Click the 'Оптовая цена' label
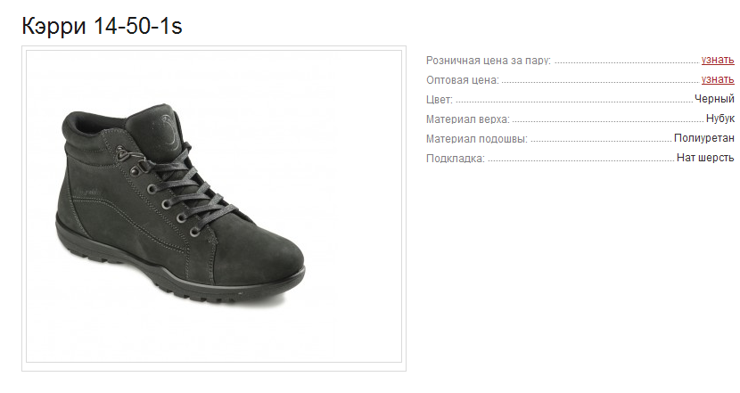This screenshot has width=740, height=393. pos(463,80)
